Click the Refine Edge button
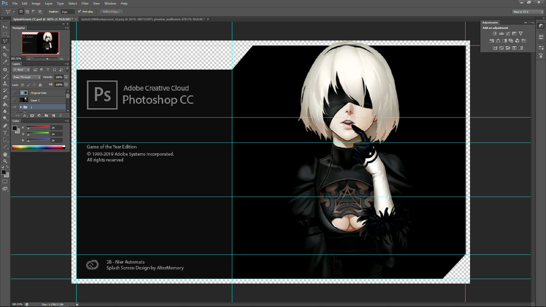This screenshot has width=546, height=307. click(111, 11)
